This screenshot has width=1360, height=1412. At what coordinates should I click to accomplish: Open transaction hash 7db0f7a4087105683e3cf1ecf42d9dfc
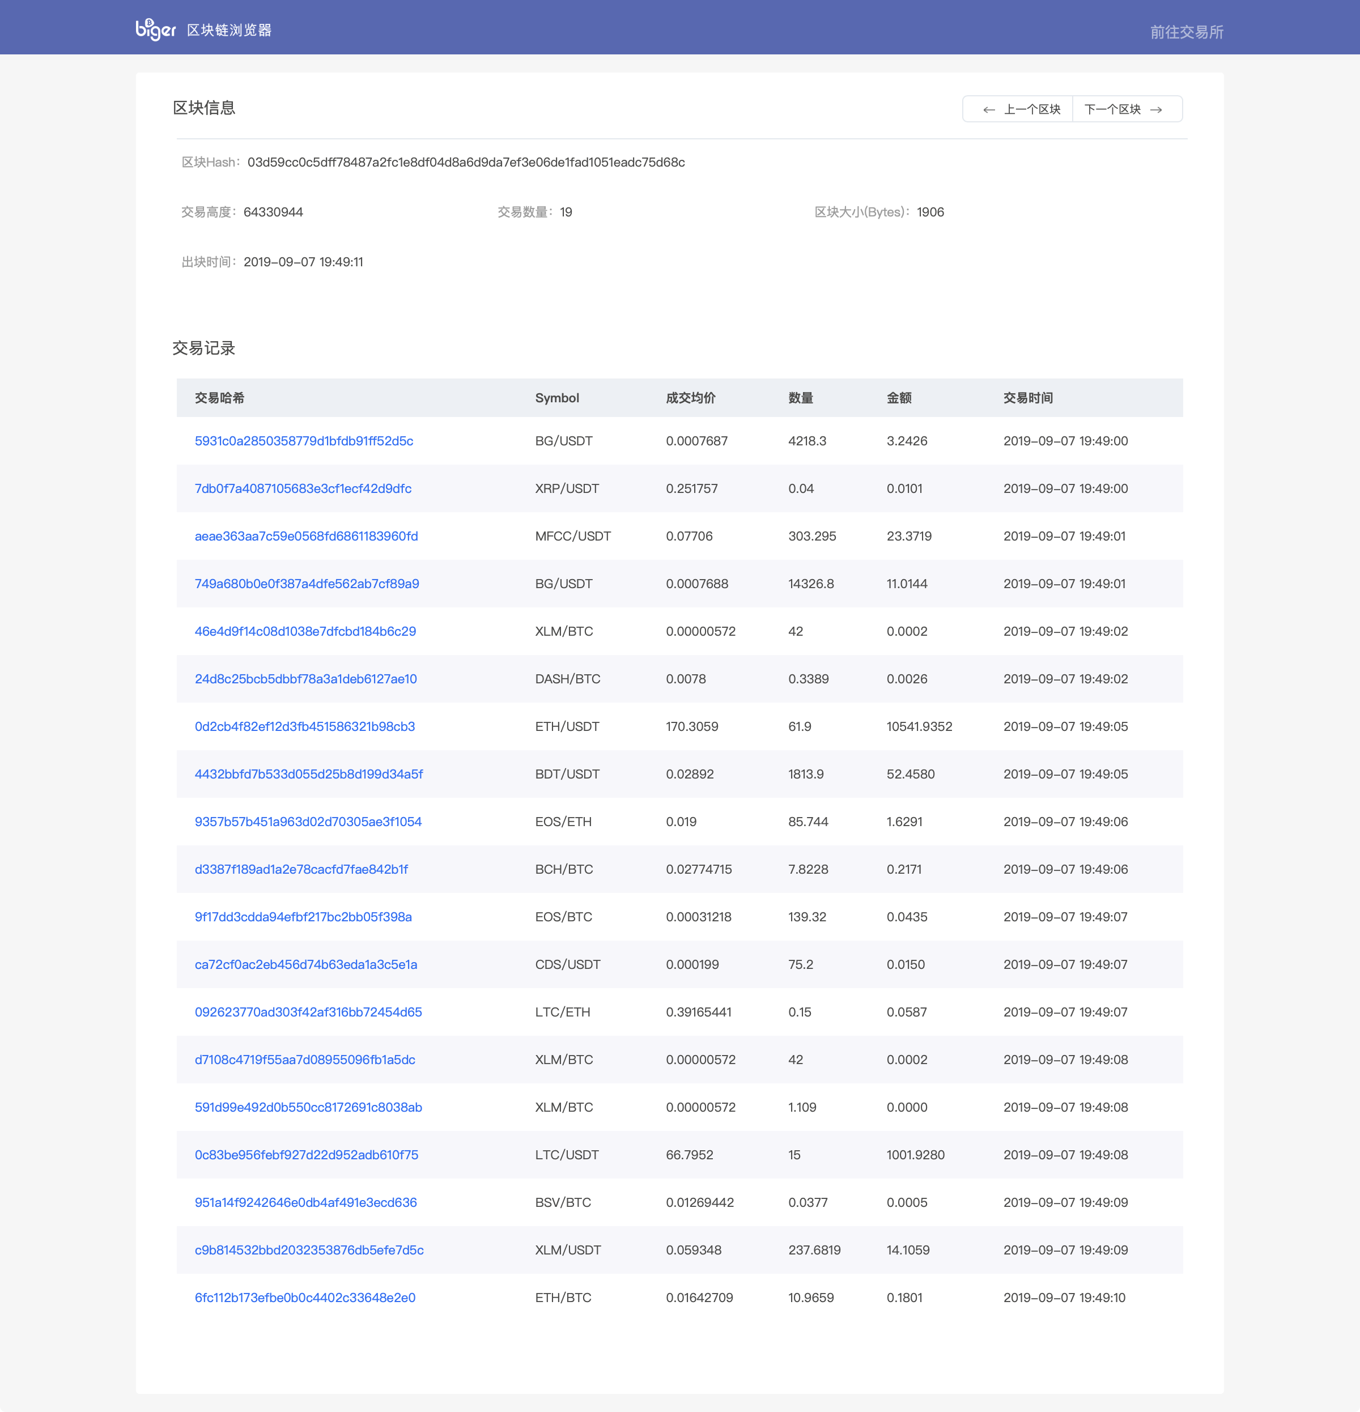303,488
